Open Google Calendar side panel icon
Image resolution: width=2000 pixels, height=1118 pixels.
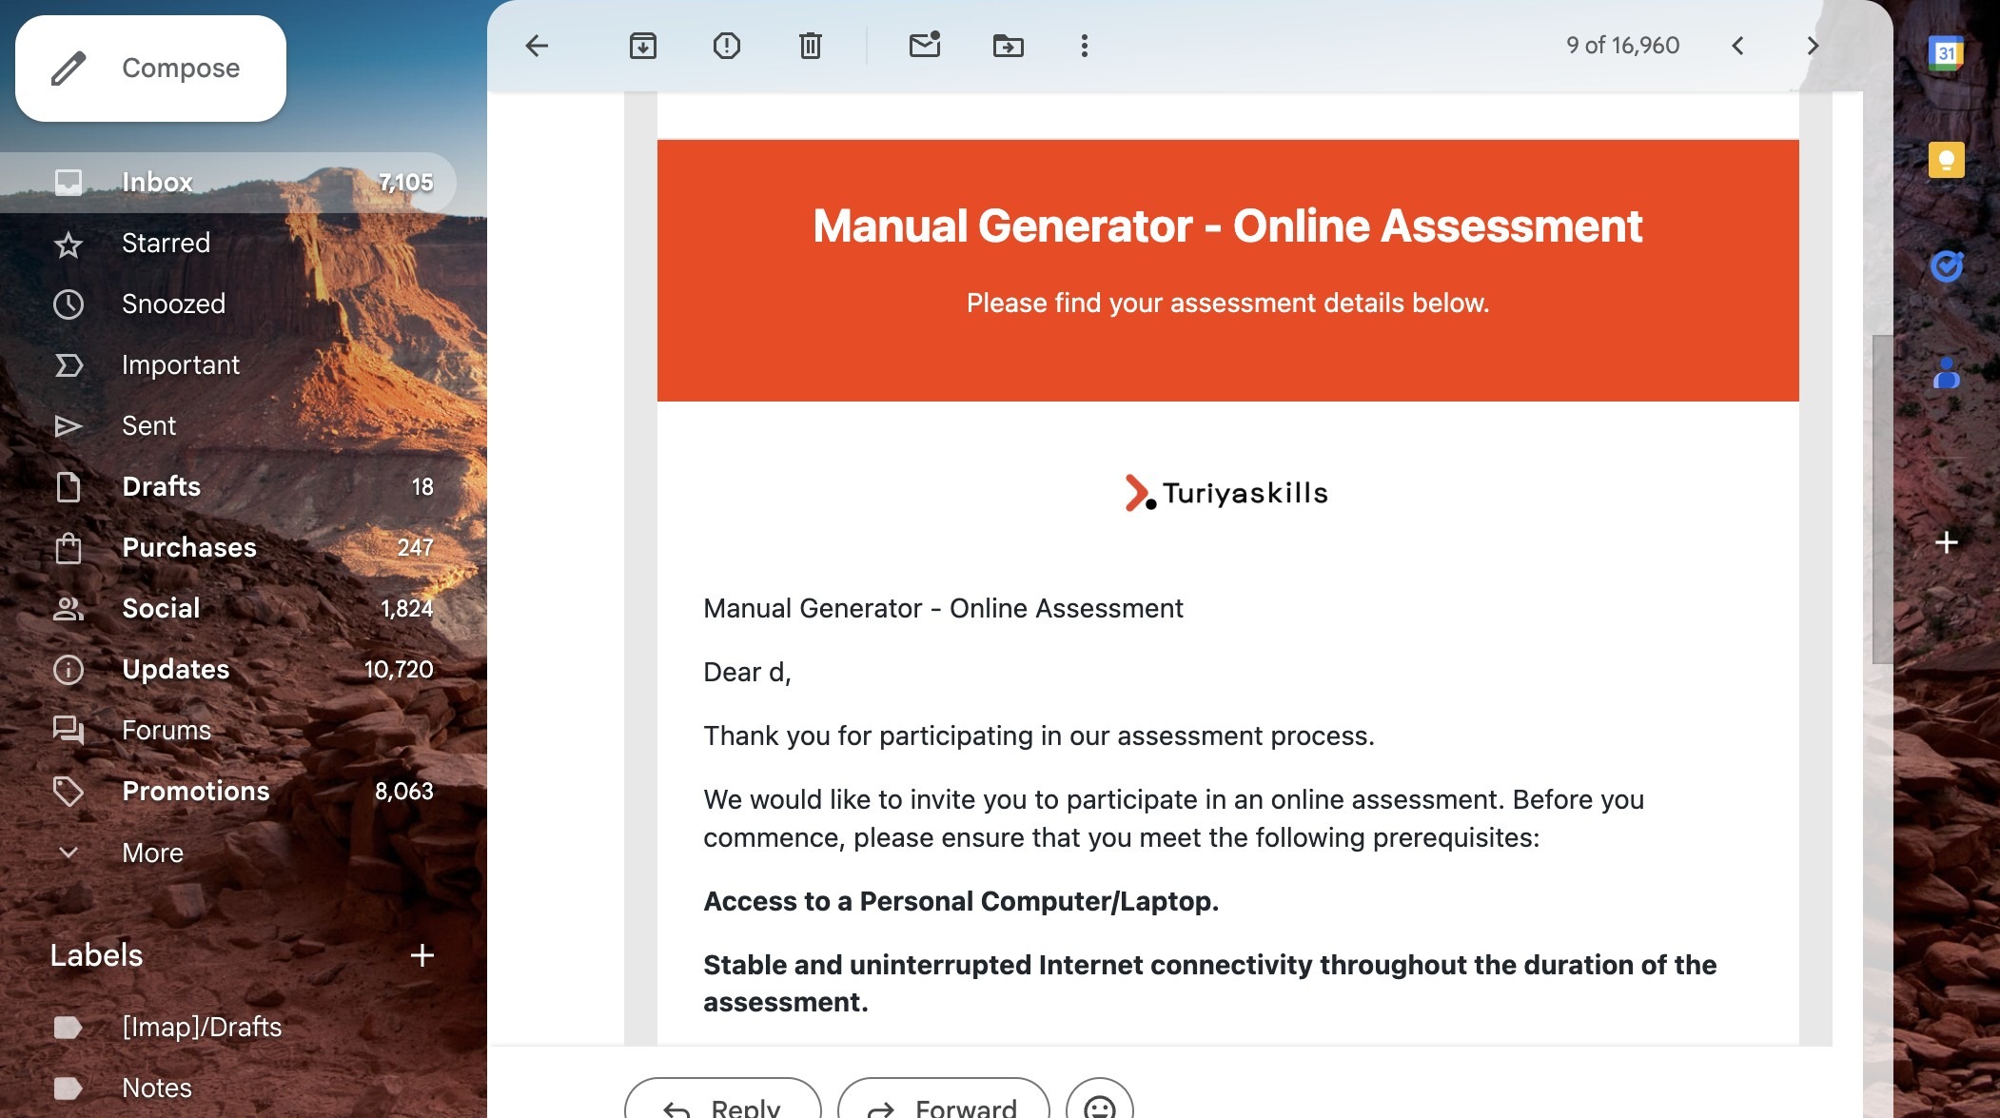coord(1946,53)
